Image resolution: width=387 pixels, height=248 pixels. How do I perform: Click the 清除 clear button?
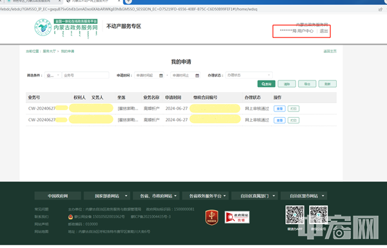286,84
